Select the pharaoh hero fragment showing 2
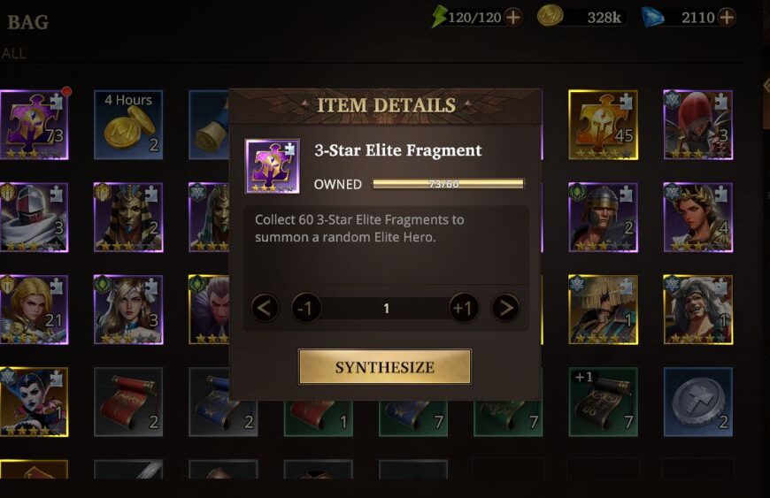The height and width of the screenshot is (498, 770). click(x=128, y=218)
